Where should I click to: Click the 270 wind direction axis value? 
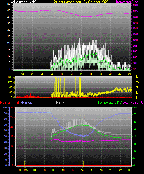tap(10, 82)
